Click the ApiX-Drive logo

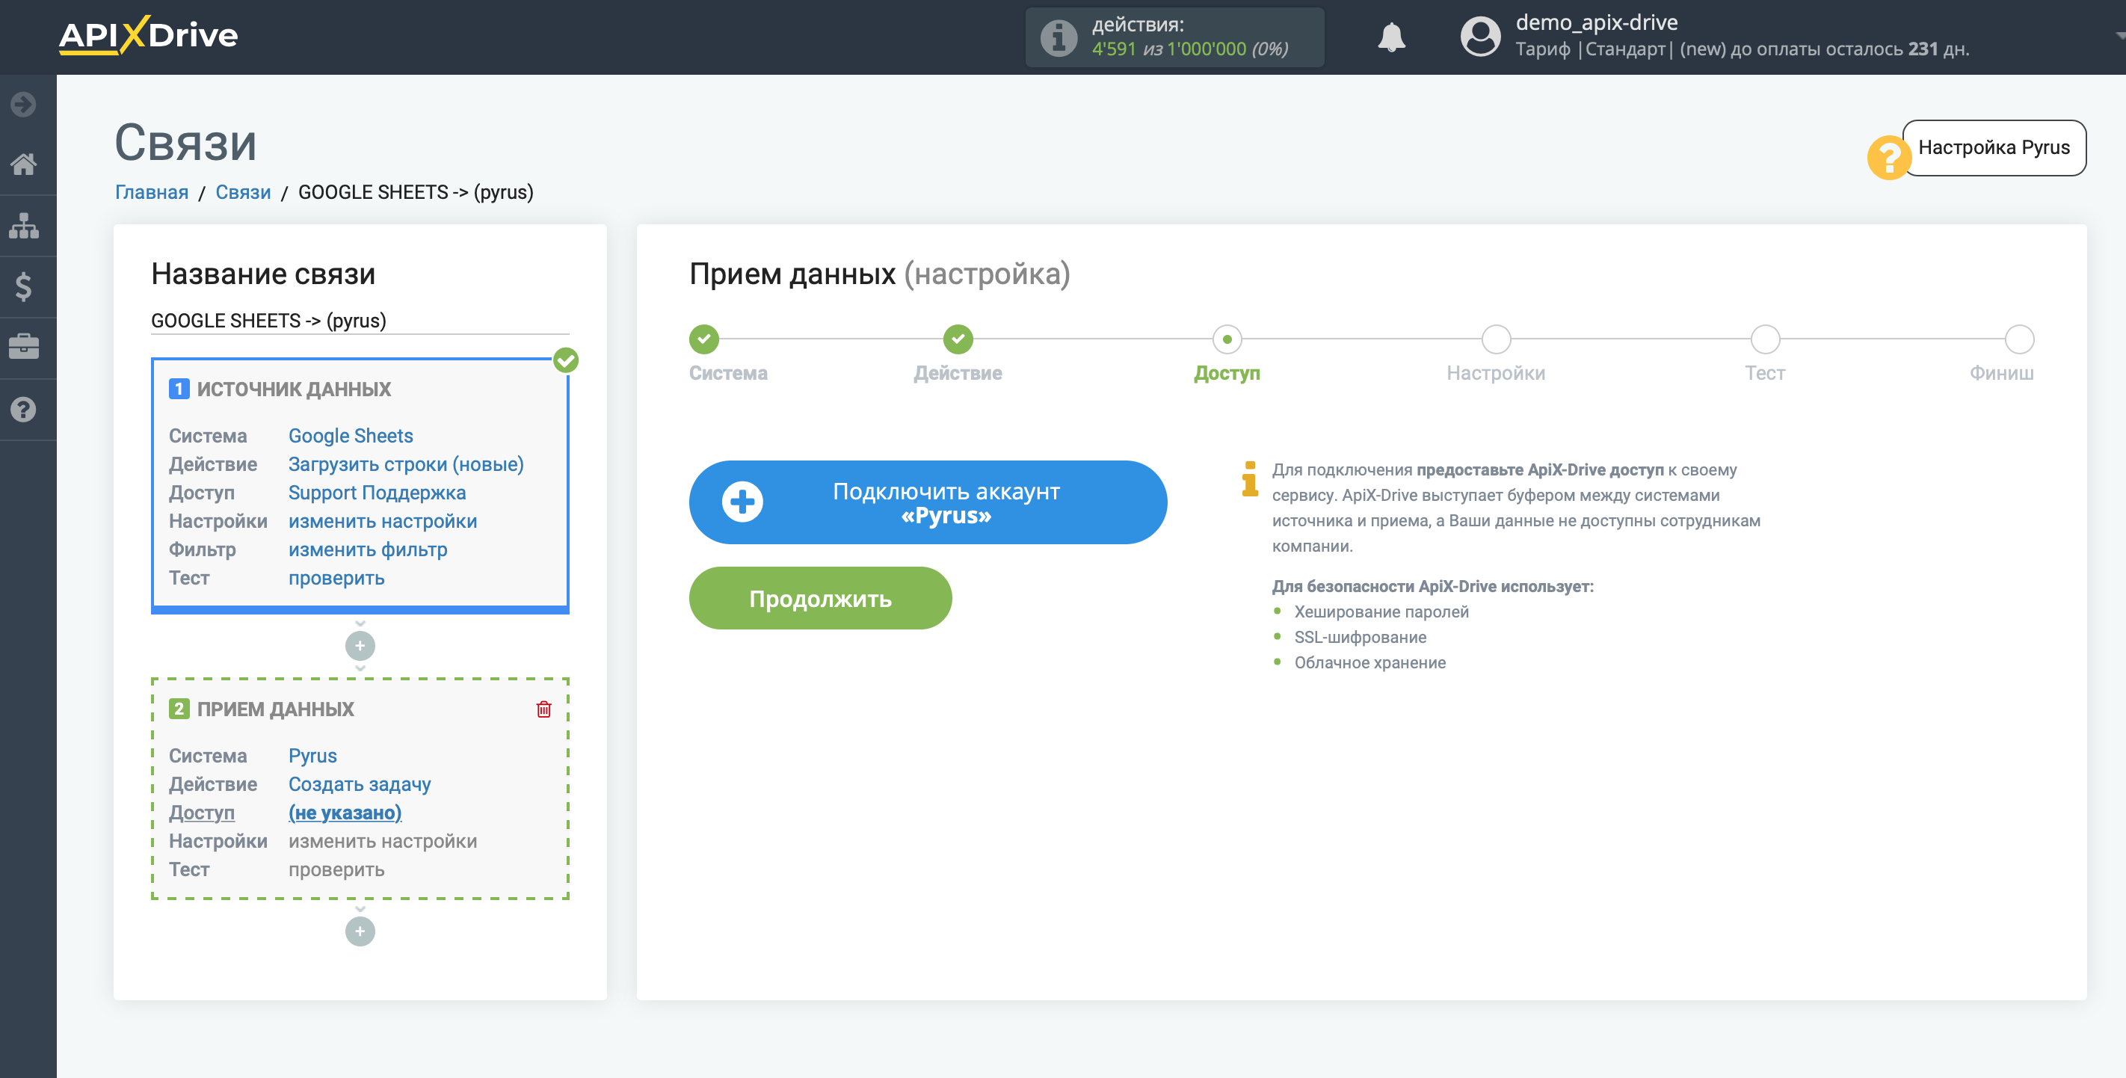(148, 35)
